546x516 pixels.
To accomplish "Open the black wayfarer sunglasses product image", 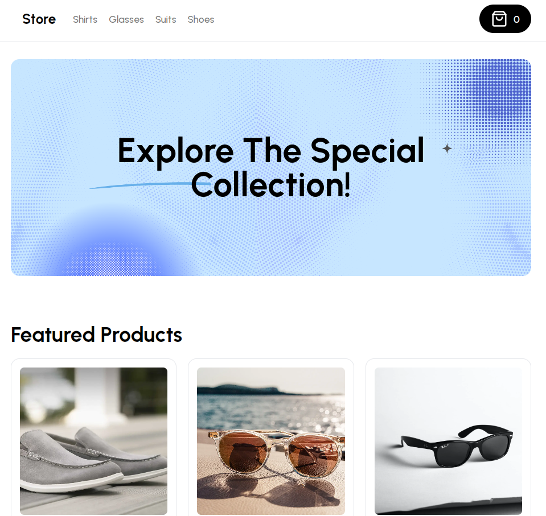I will click(448, 441).
